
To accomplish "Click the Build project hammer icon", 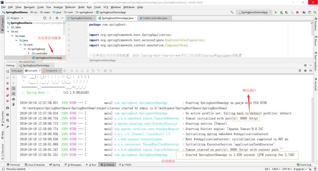I will [x=232, y=12].
